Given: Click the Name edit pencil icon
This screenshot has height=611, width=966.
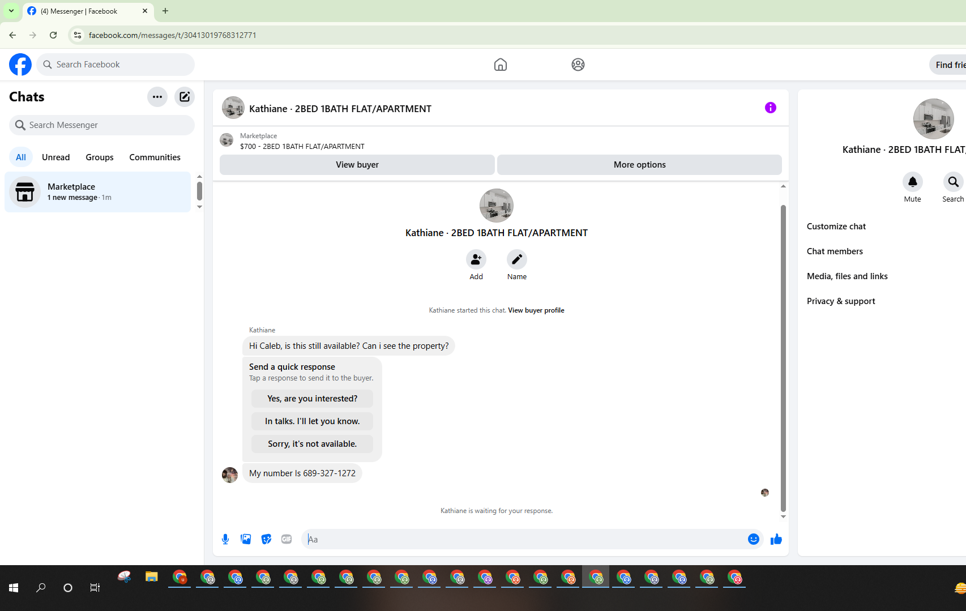Looking at the screenshot, I should pos(517,259).
